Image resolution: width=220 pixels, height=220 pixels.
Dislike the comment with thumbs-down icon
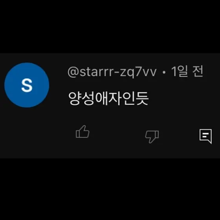(x=152, y=137)
